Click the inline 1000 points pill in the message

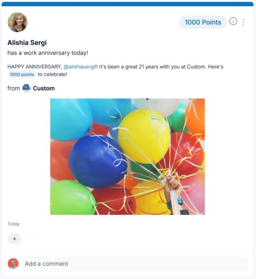click(22, 75)
